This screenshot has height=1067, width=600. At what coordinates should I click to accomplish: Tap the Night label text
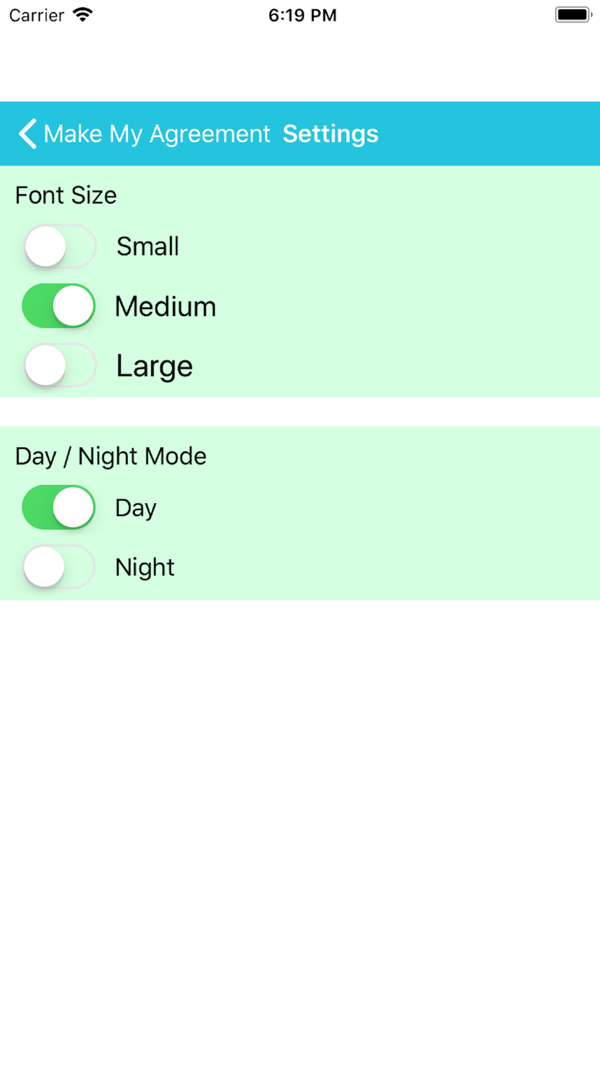tap(145, 568)
